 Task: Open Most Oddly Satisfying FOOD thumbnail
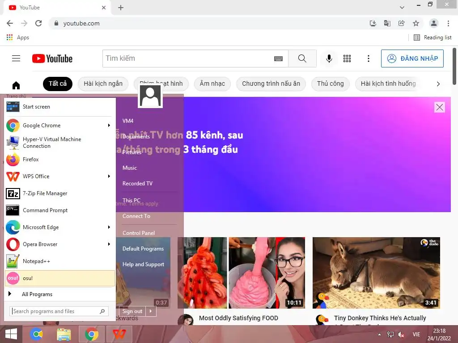coord(241,273)
